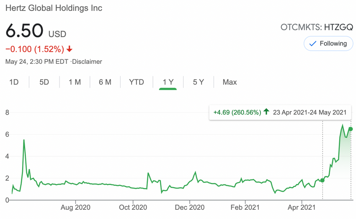356x219 pixels.
Task: Click the Apr 2021 axis label
Action: tap(302, 207)
